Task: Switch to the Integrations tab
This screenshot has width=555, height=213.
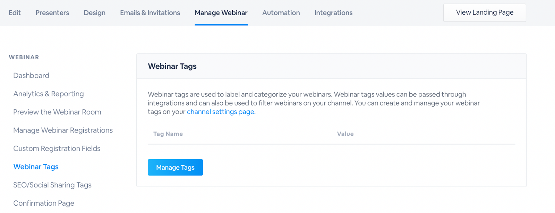Action: click(333, 13)
